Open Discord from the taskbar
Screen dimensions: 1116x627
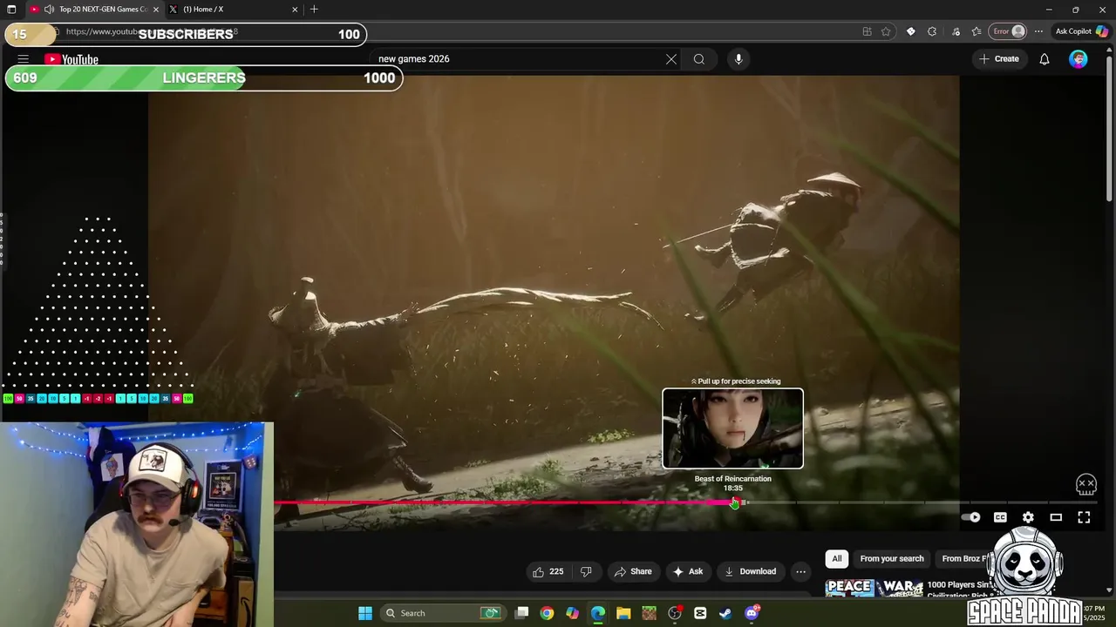752,613
